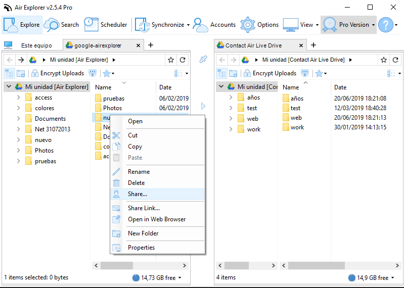Screen dimensions: 404x288
Task: Choose New Folder from the context menu
Action: [x=157, y=233]
